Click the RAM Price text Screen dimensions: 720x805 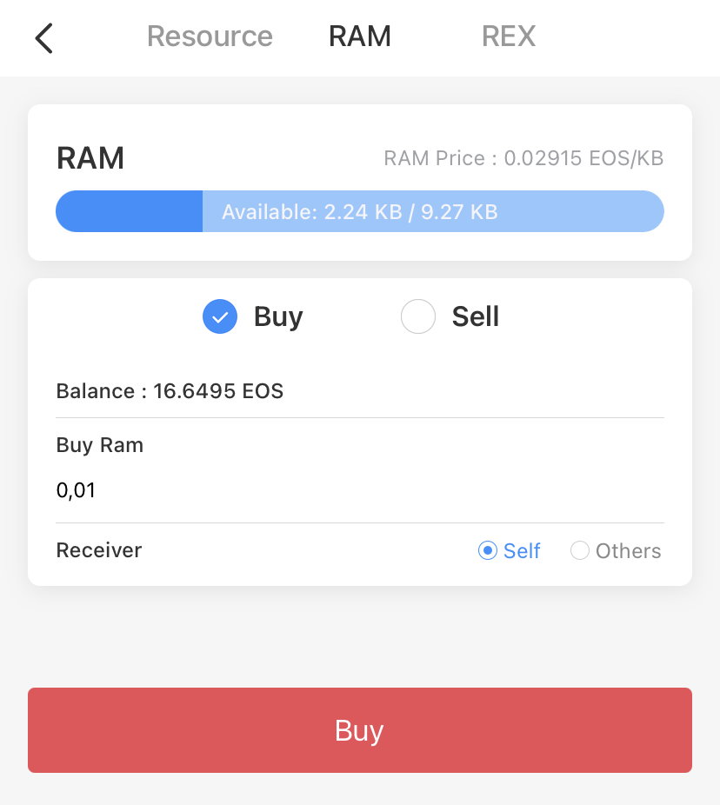[x=523, y=158]
